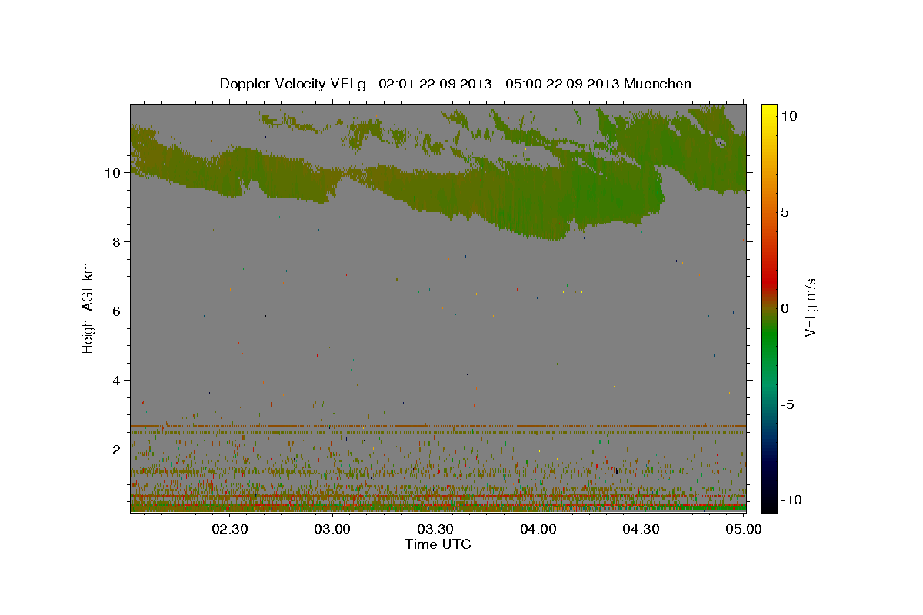Image resolution: width=923 pixels, height=615 pixels.
Task: Click the 05:00 time axis tick label
Action: click(743, 529)
